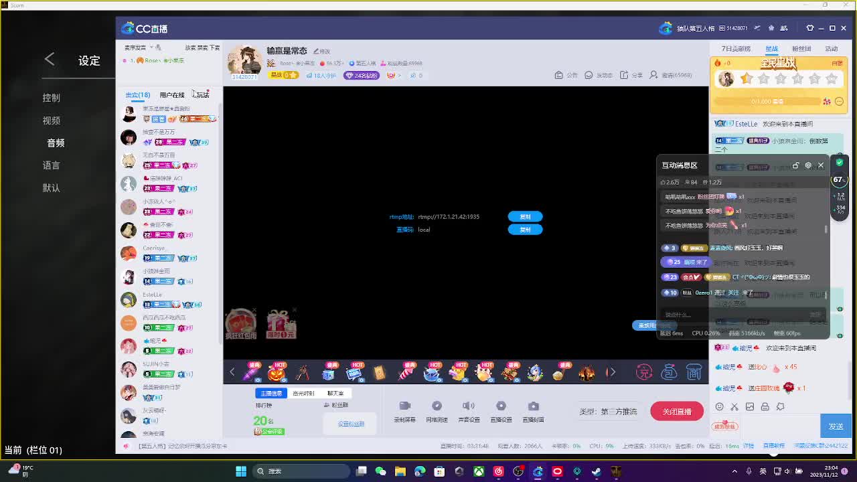Select the 聊天室 tab
Image resolution: width=857 pixels, height=482 pixels.
click(335, 394)
